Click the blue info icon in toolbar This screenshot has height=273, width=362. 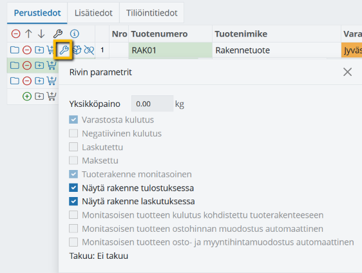point(74,33)
